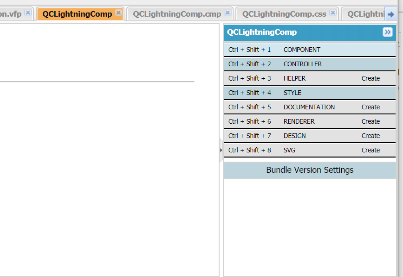Collapse sidebar using the splitter arrow
Screen dimensions: 403x277
[x=221, y=150]
